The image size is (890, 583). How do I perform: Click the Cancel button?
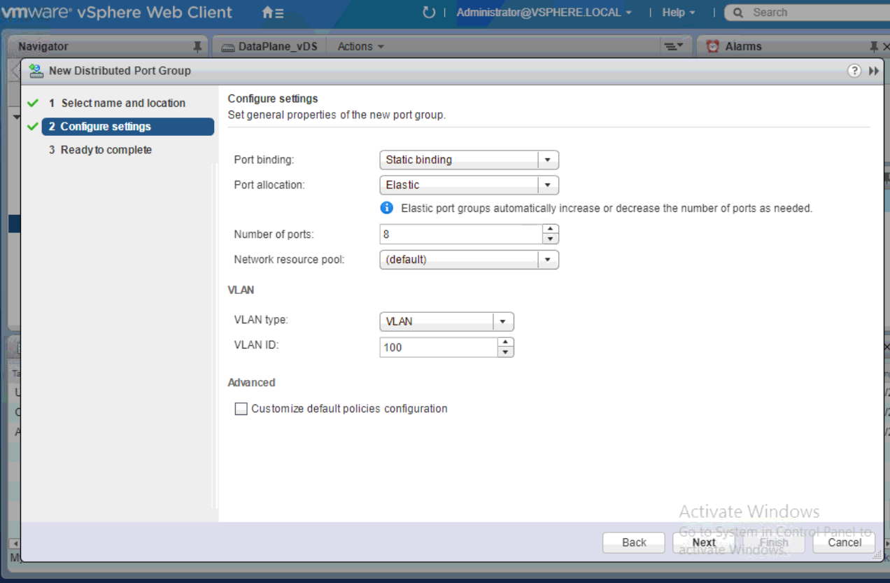(845, 542)
